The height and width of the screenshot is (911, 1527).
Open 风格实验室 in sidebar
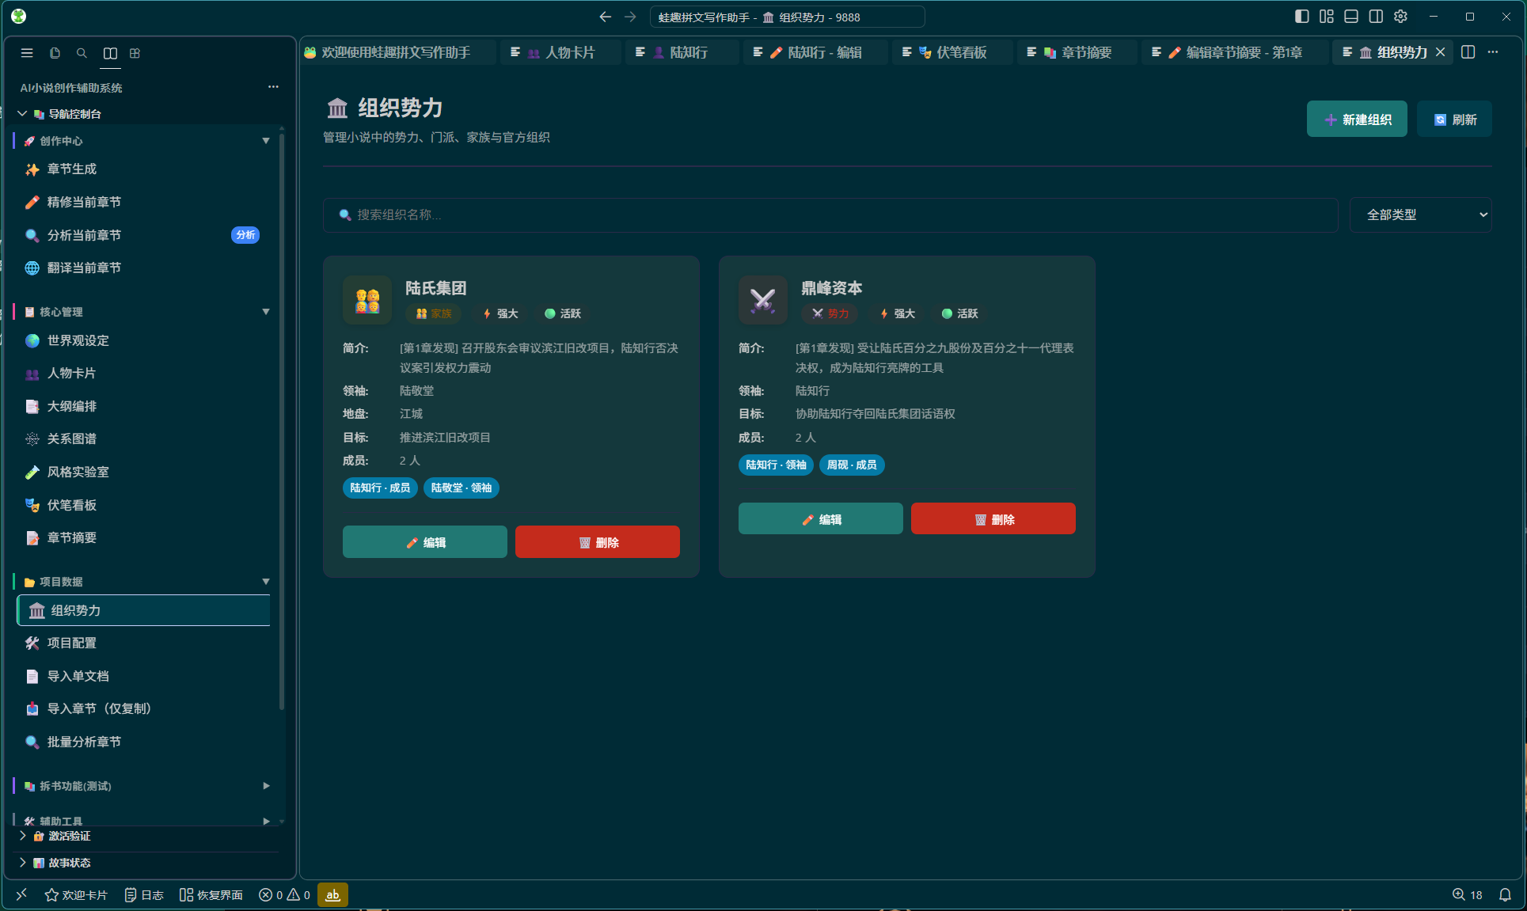point(143,473)
